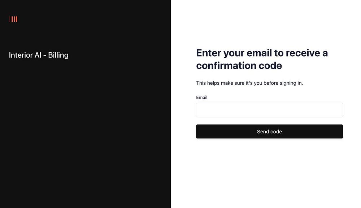Click inside the Email input field
Screen dimensions: 361x208
[x=269, y=110]
